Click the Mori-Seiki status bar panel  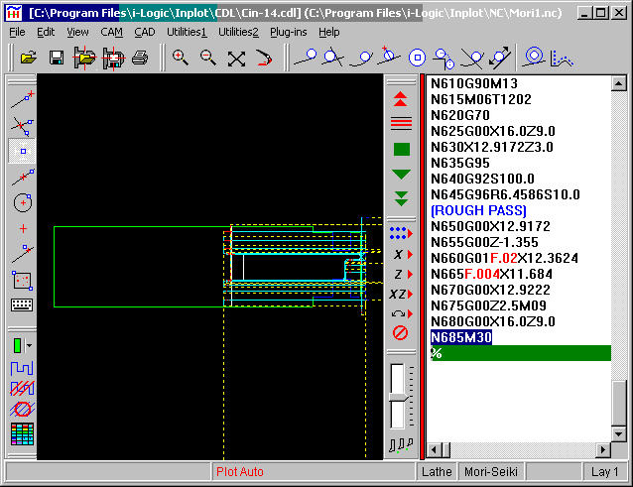click(x=493, y=471)
